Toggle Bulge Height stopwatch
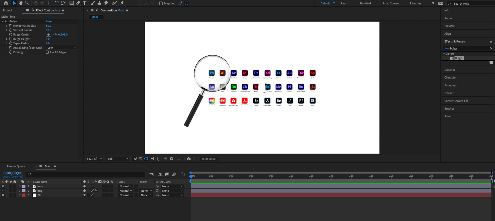 (11, 39)
